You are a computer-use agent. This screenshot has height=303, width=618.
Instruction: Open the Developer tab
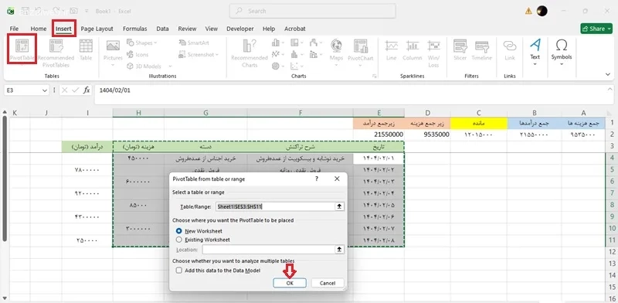(240, 29)
